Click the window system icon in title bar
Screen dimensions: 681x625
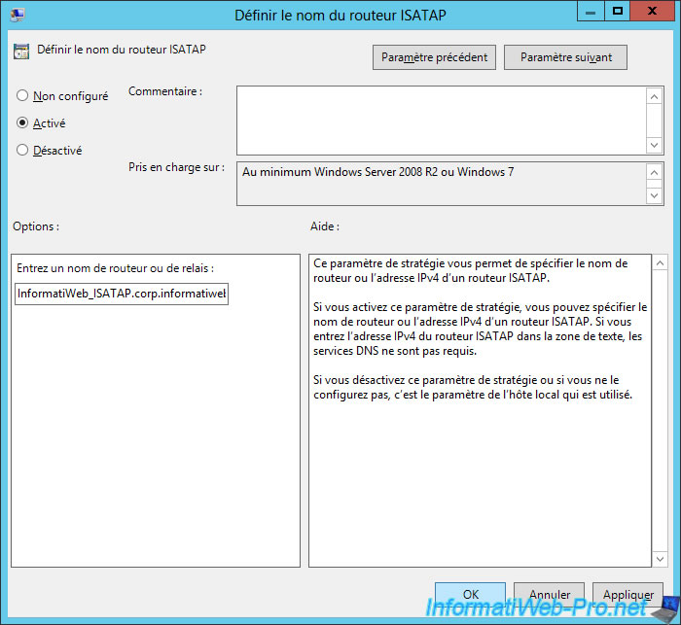pos(18,15)
